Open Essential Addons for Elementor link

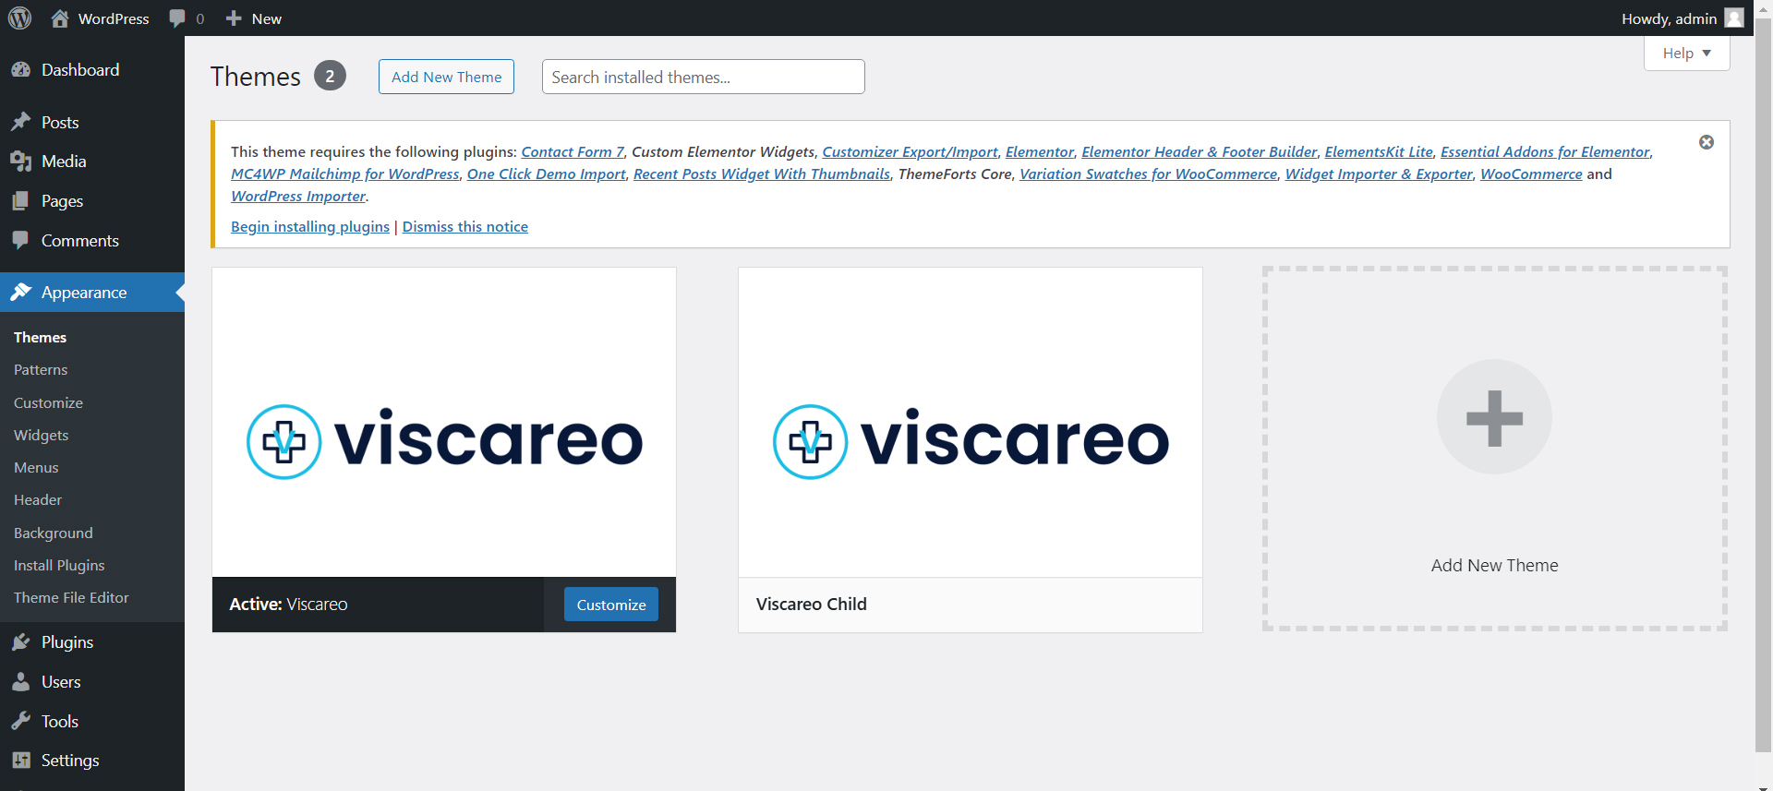coord(1545,152)
